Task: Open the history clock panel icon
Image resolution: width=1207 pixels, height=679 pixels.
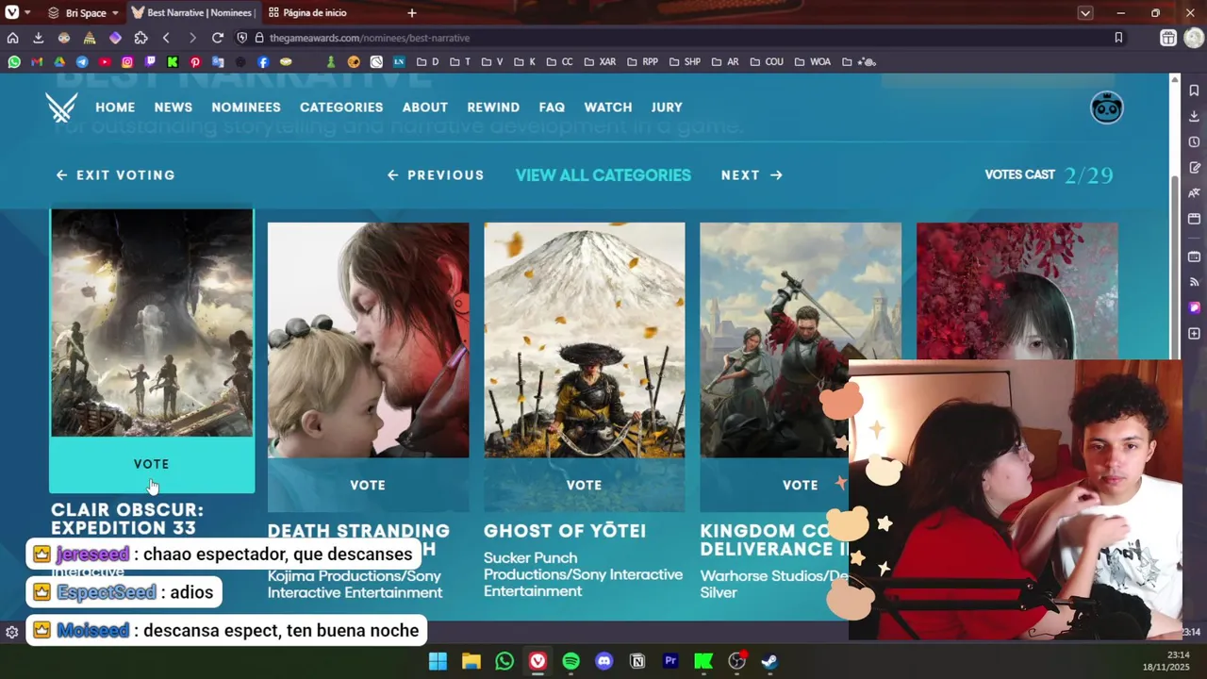Action: 1194,141
